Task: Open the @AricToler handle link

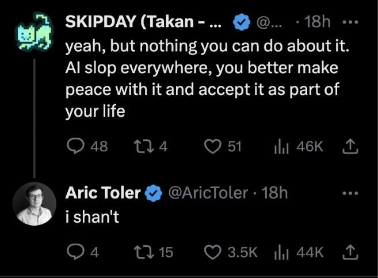Action: coord(208,193)
